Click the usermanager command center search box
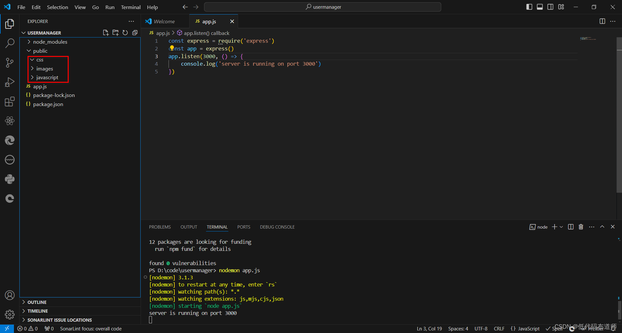The image size is (622, 333). click(323, 7)
